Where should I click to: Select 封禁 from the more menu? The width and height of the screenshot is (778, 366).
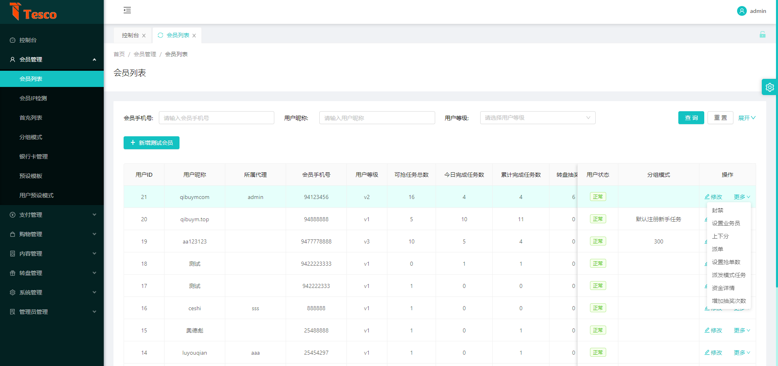(x=718, y=210)
